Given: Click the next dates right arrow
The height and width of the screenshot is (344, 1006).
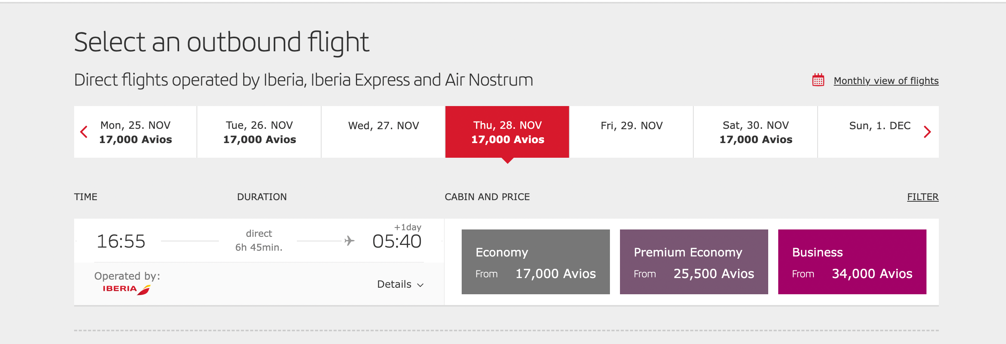Looking at the screenshot, I should (927, 132).
